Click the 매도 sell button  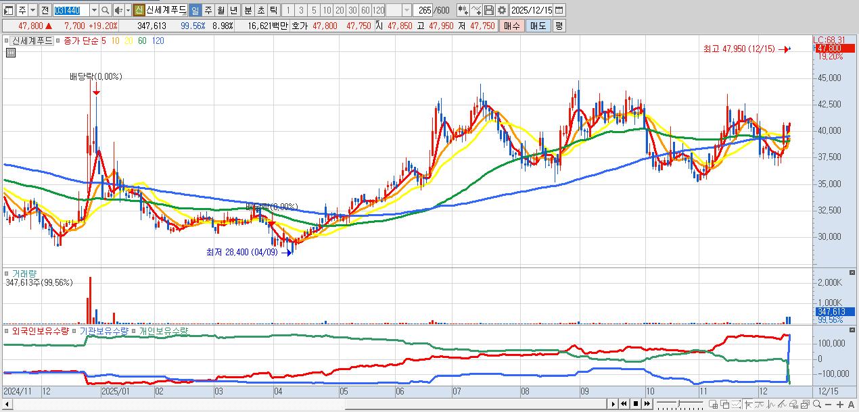point(538,26)
